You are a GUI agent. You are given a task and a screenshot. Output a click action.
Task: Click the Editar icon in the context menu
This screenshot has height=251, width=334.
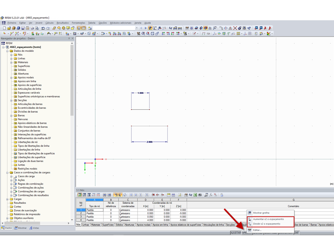click(250, 230)
